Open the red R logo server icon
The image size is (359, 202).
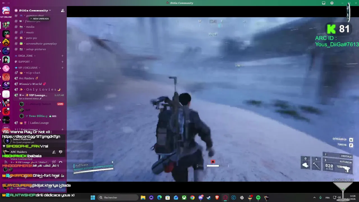tap(6, 111)
